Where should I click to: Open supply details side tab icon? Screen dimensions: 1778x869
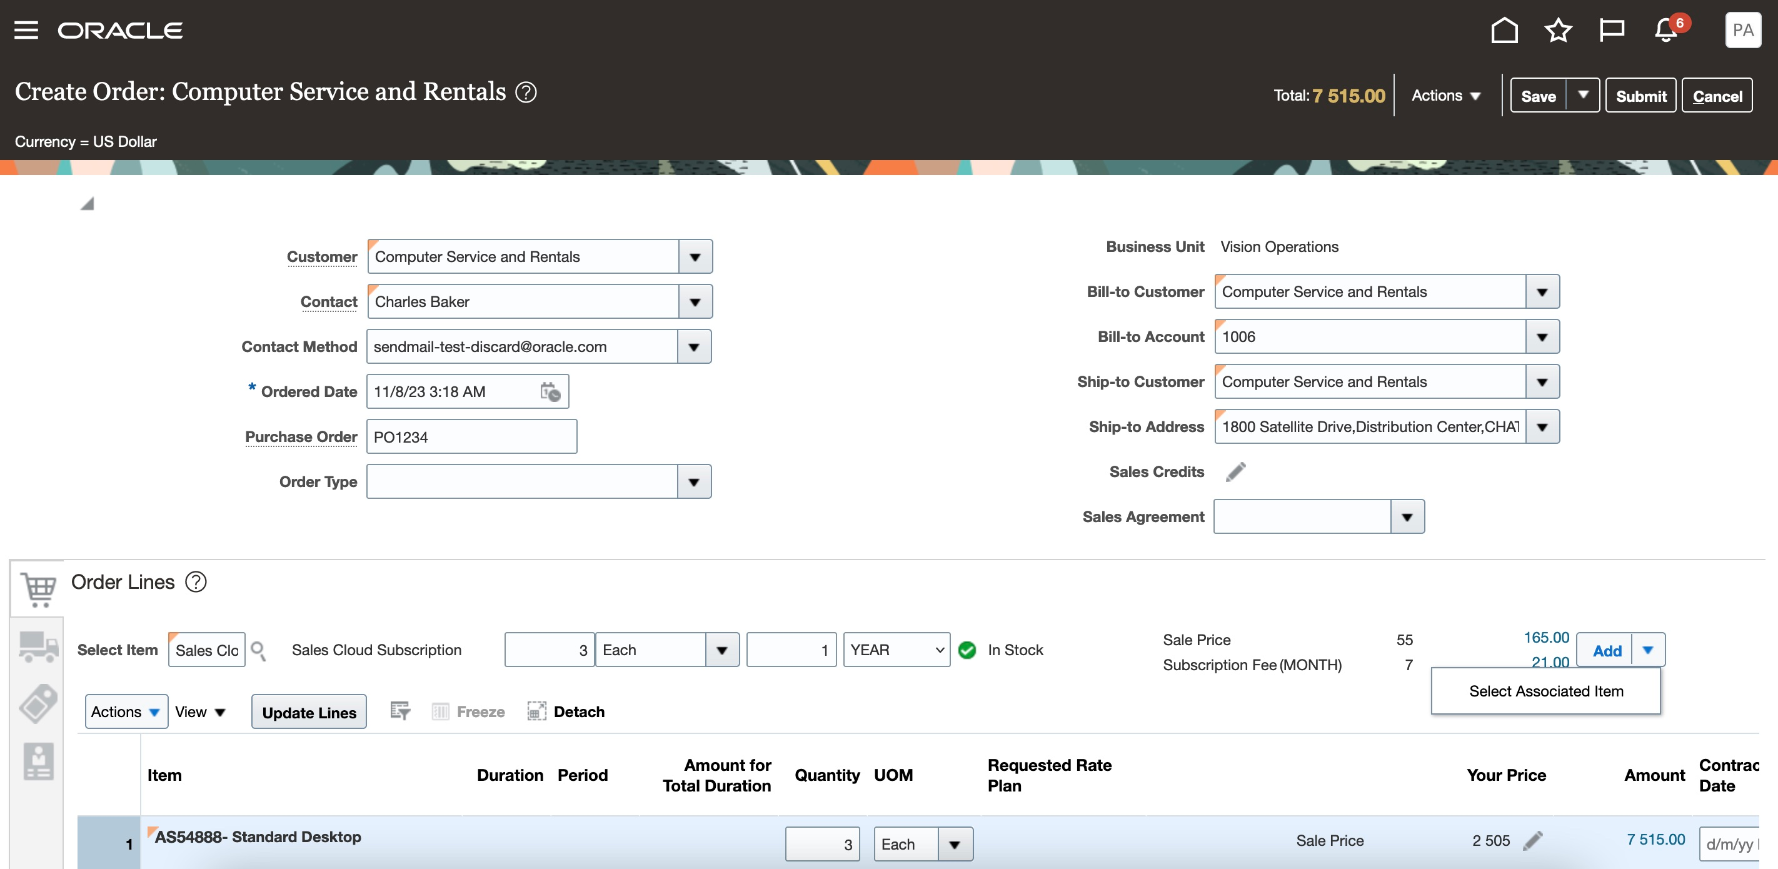point(38,761)
